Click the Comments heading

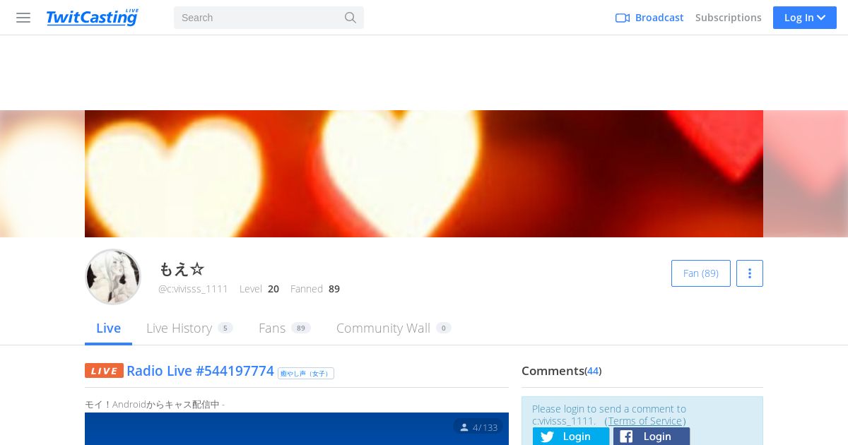point(553,371)
